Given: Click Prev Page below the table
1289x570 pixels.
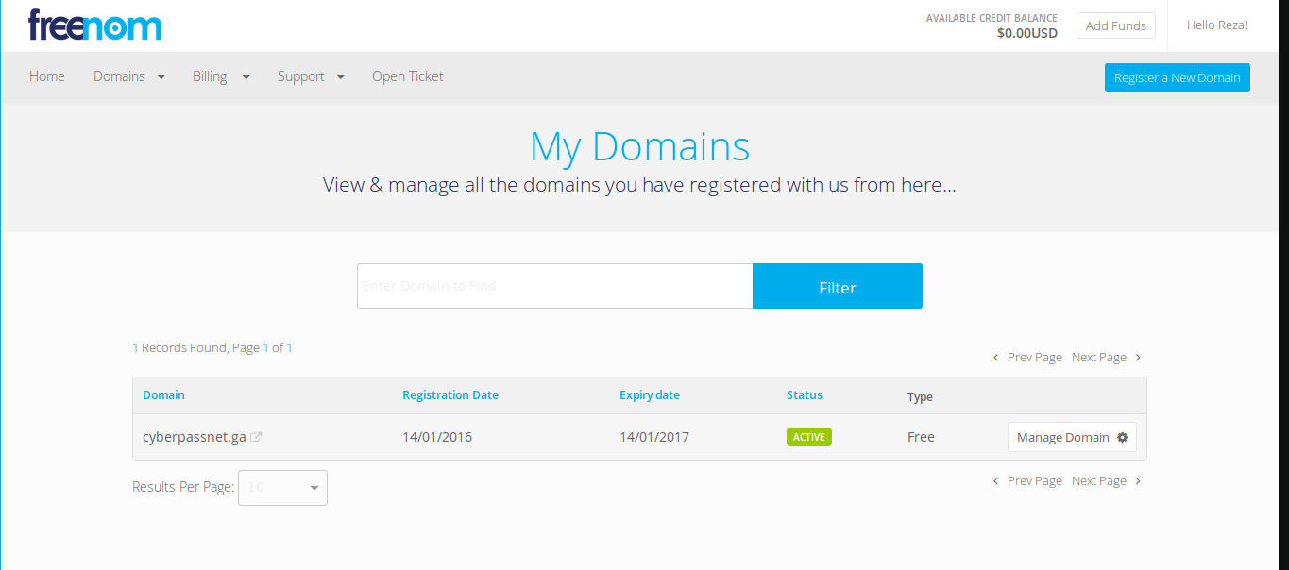Looking at the screenshot, I should coord(1027,481).
